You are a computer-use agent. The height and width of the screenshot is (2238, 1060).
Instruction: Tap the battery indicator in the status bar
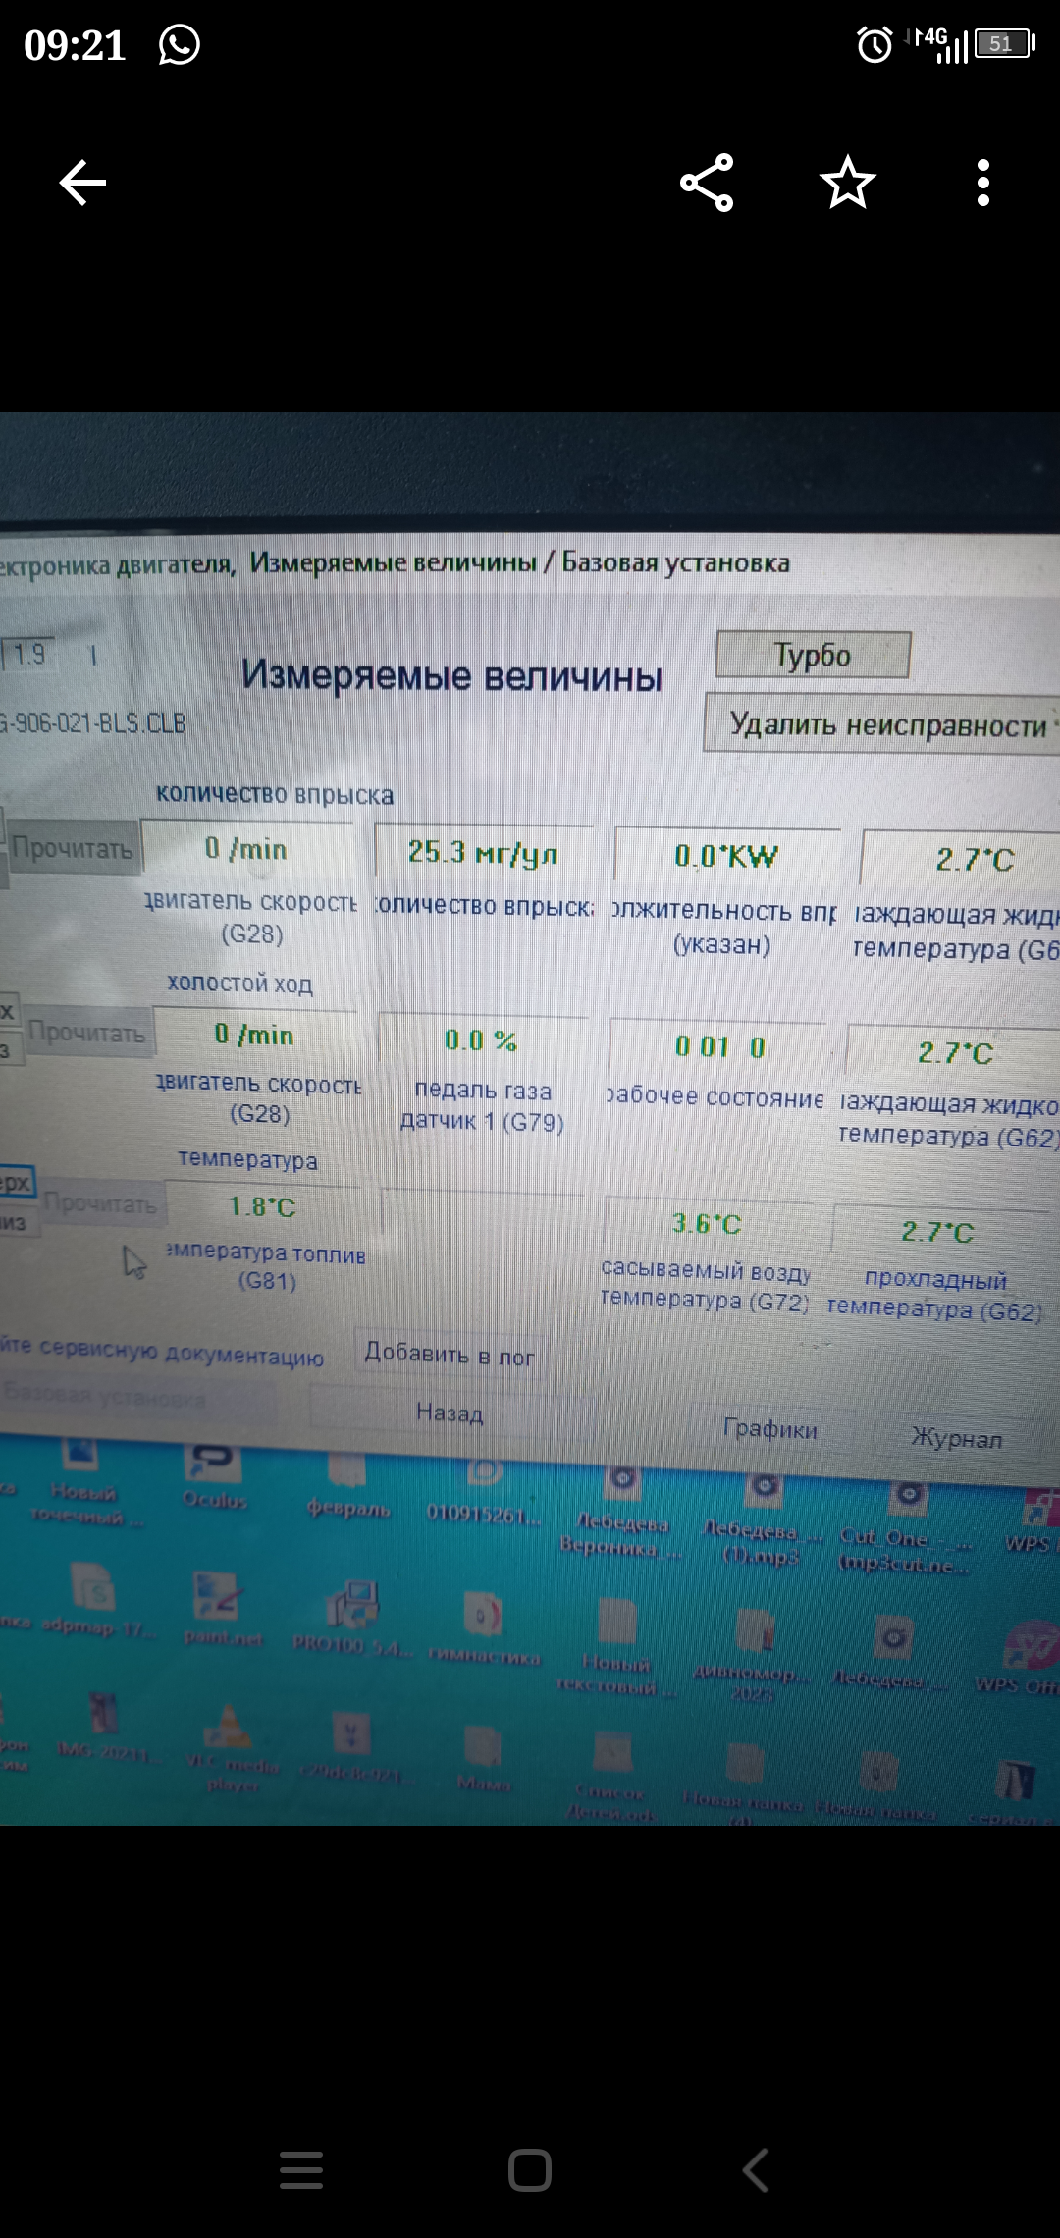click(x=1004, y=44)
